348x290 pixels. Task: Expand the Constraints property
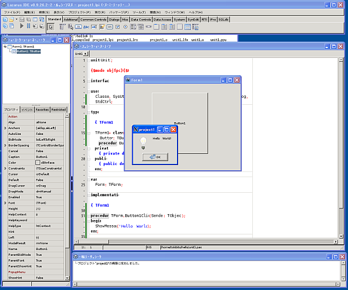[5, 168]
